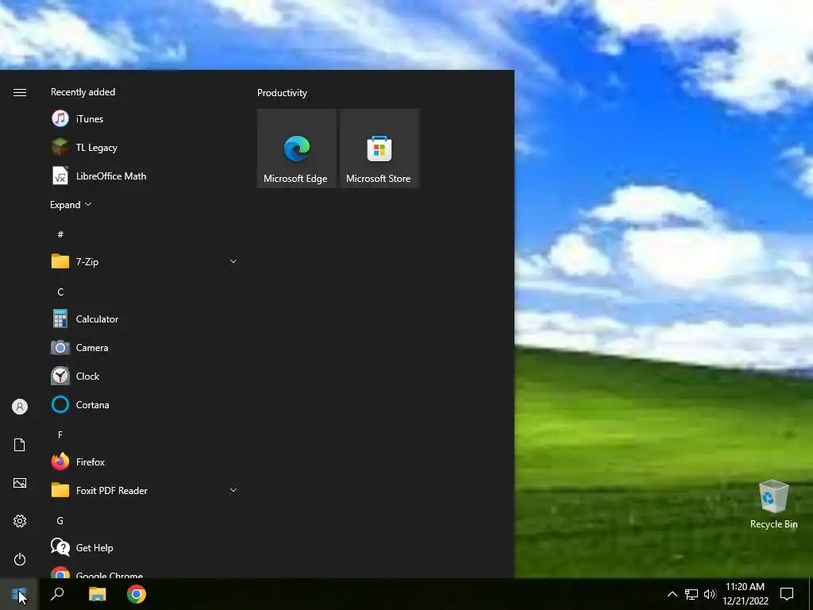Expand the Foxit PDF Reader chevron

point(233,490)
